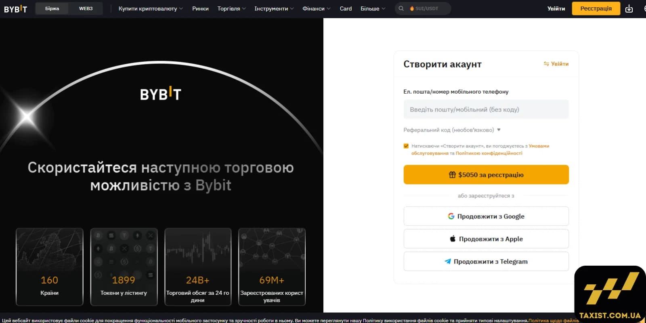646x323 pixels.
Task: Click the 69M+ registered users card
Action: 272,267
